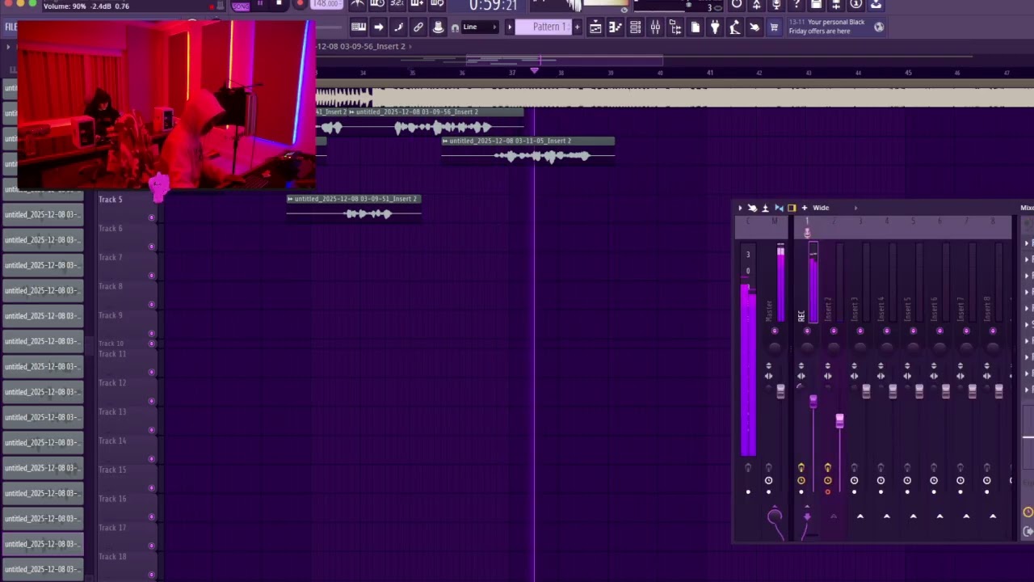Click the clock icon under Insert 3 fader

[x=854, y=480]
